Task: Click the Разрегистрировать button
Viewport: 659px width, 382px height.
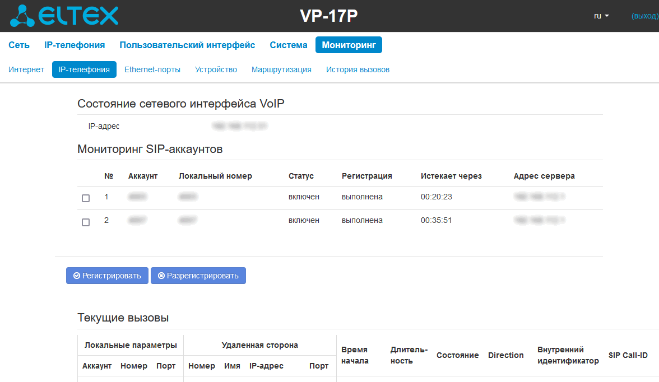Action: [x=198, y=276]
